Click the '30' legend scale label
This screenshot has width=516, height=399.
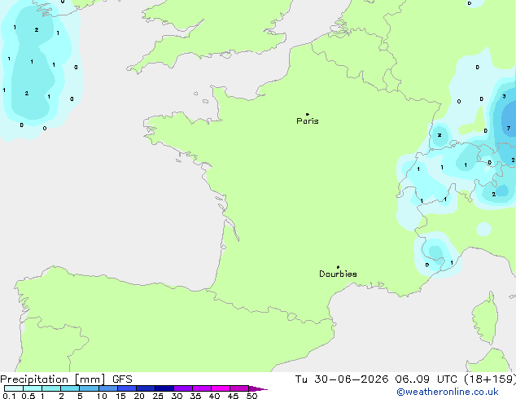tap(177, 396)
